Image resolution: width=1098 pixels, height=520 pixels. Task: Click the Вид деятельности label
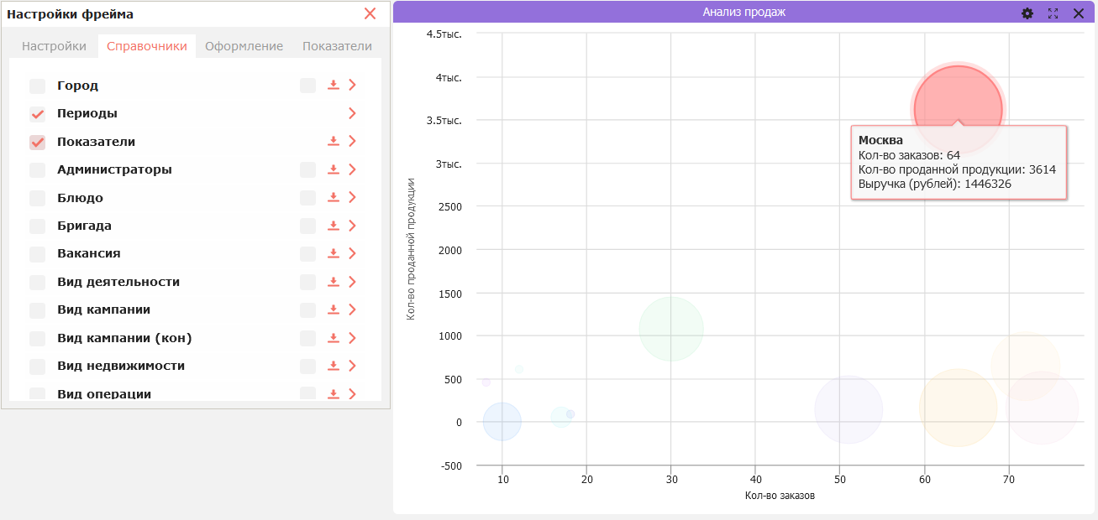tap(118, 282)
